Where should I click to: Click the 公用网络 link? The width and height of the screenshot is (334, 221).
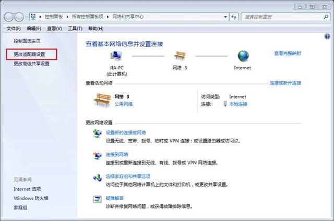[124, 104]
